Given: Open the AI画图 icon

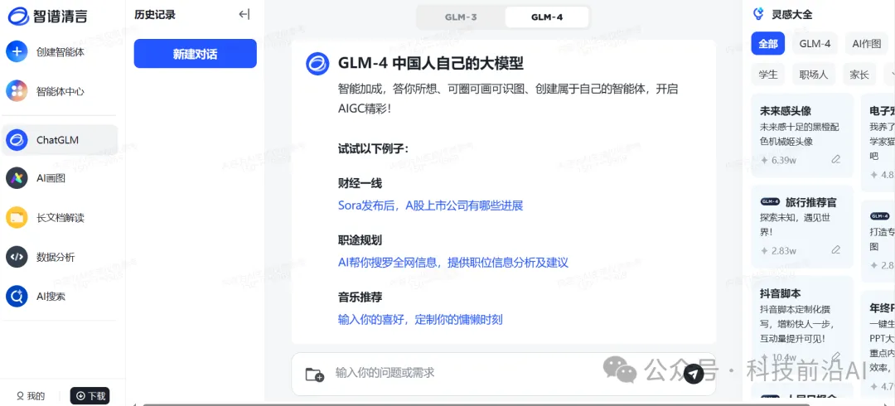Looking at the screenshot, I should (17, 178).
